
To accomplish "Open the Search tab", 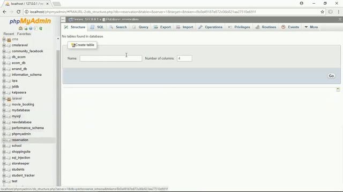I will point(118,27).
